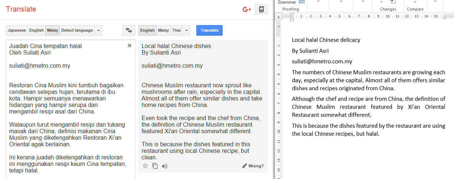Select the right indent marker on Word ruler
The width and height of the screenshot is (454, 179).
pyautogui.click(x=445, y=17)
